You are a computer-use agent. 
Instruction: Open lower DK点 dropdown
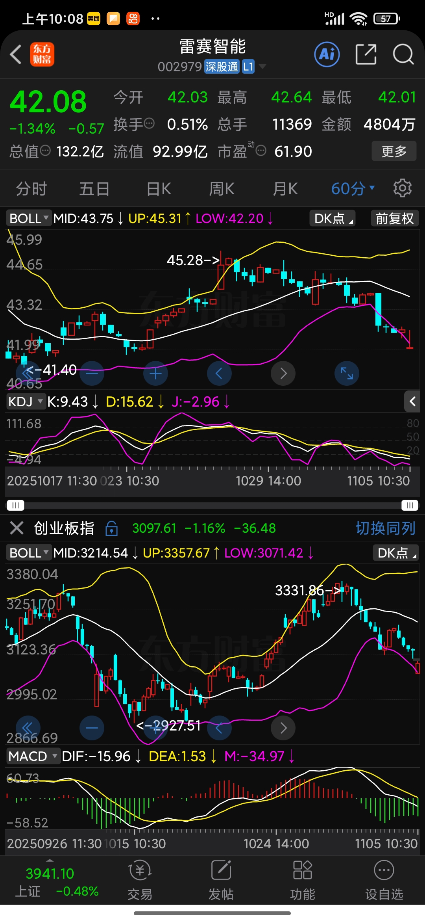pyautogui.click(x=396, y=553)
